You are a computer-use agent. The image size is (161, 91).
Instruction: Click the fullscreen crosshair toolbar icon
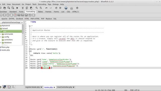(x=77, y=8)
